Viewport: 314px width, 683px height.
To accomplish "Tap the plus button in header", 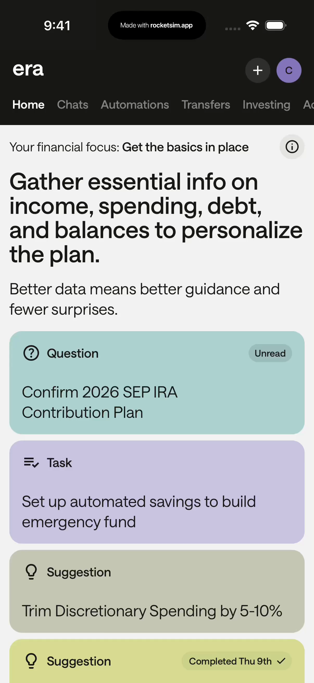I will click(257, 71).
